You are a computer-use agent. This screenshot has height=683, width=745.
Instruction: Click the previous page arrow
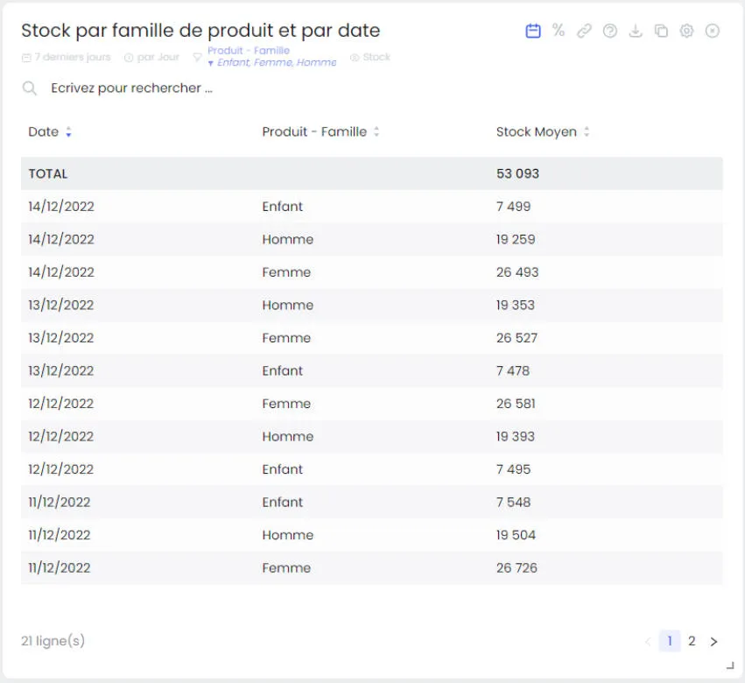648,642
